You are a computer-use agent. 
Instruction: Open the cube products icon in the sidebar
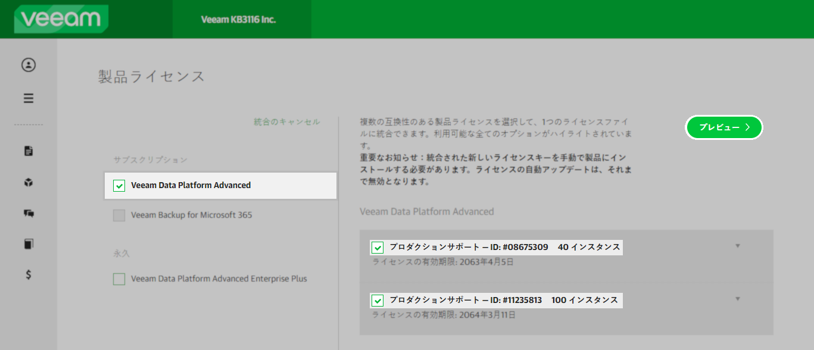(x=29, y=182)
